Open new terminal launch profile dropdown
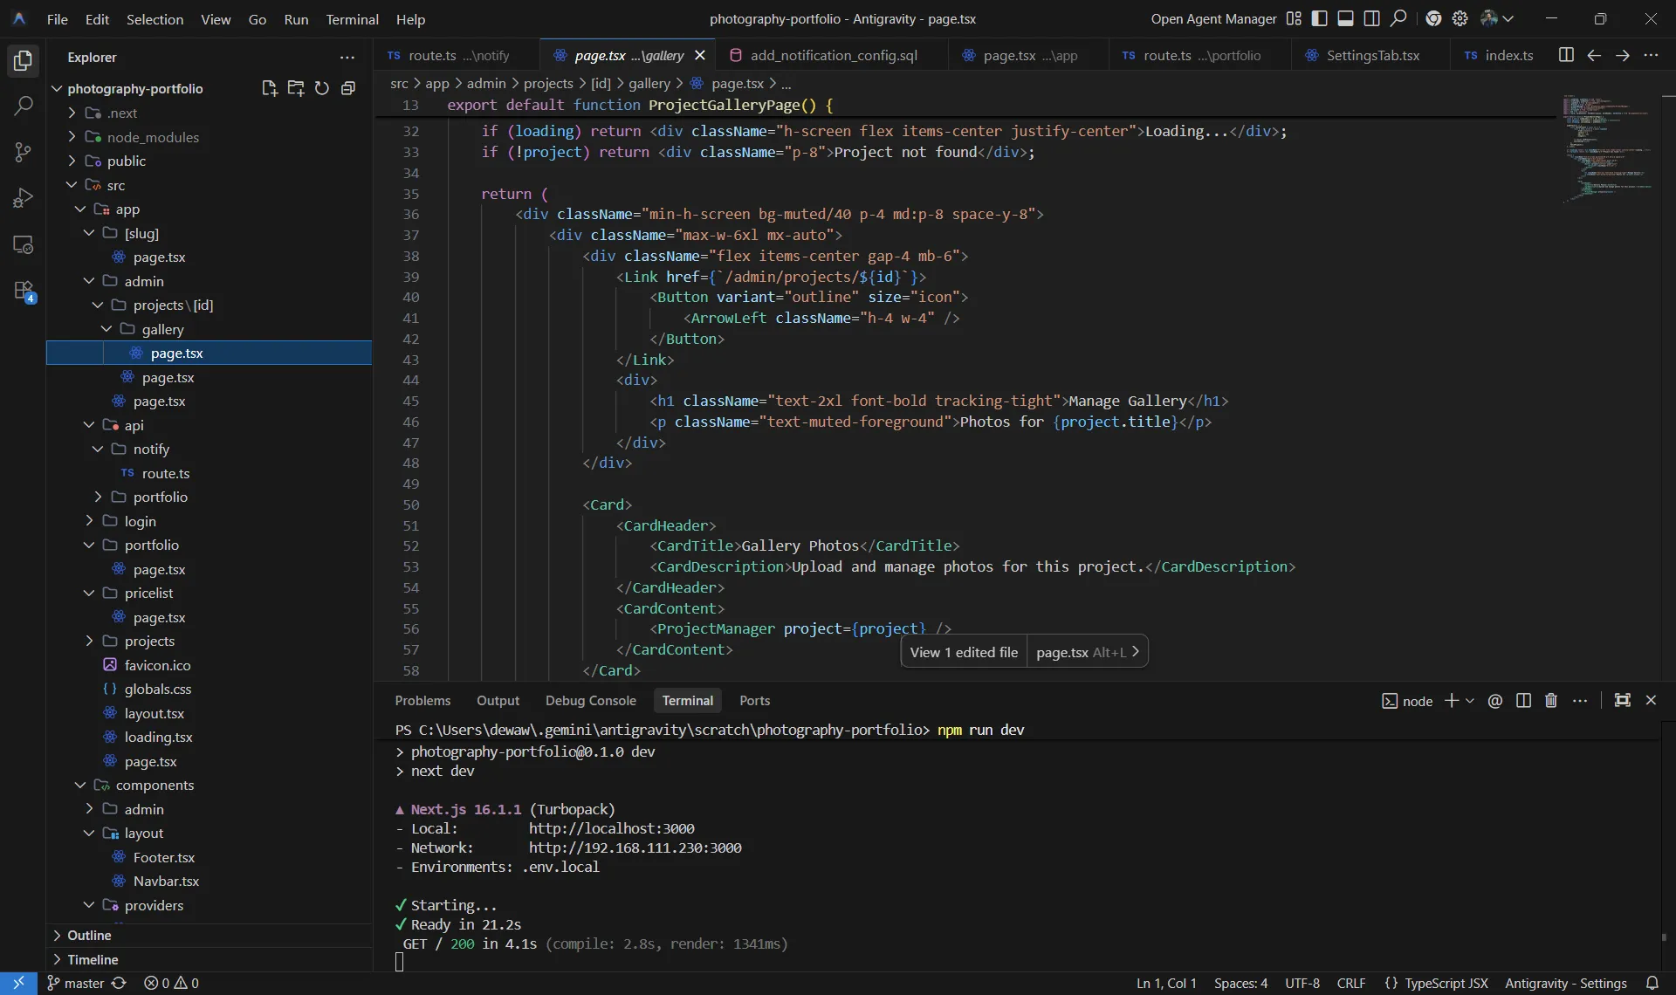Image resolution: width=1676 pixels, height=995 pixels. click(1470, 701)
